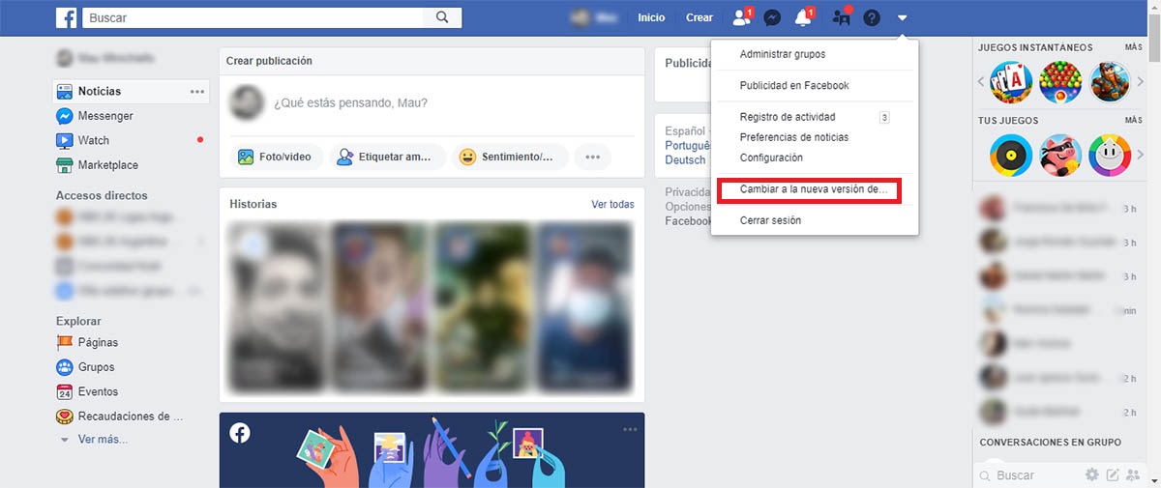This screenshot has height=488, width=1161.
Task: Open the solitaire cards game icon
Action: (x=1009, y=82)
